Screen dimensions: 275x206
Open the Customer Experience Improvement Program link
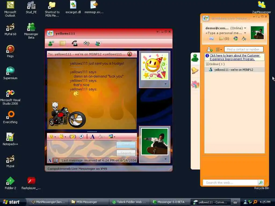tap(235, 57)
